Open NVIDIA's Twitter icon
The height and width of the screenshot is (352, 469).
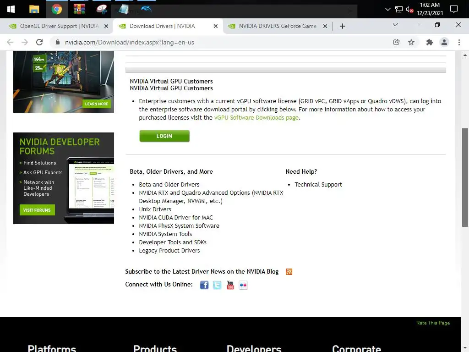(217, 285)
